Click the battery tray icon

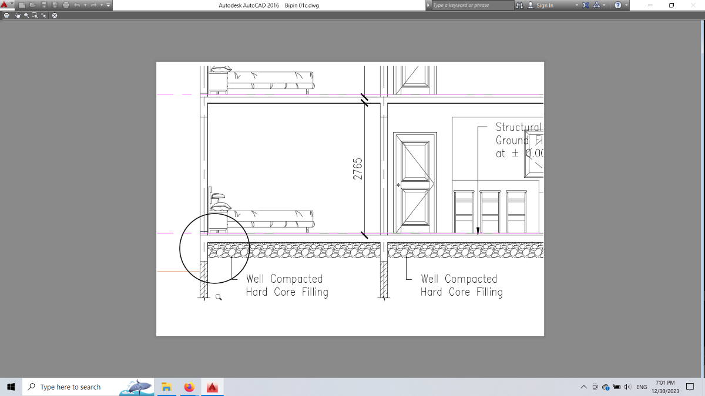point(617,387)
